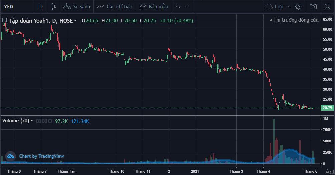Remove the Volume indicator with X

coord(49,121)
